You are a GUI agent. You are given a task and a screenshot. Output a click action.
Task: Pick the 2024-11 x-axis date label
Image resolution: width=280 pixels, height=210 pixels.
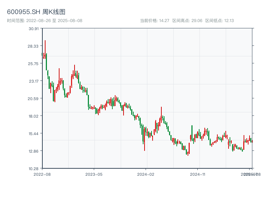198,174
